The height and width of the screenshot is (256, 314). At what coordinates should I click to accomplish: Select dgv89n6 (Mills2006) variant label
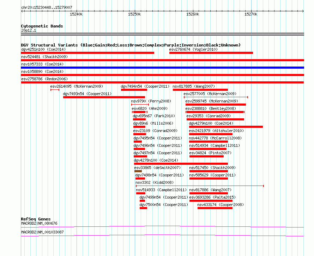tap(153, 123)
